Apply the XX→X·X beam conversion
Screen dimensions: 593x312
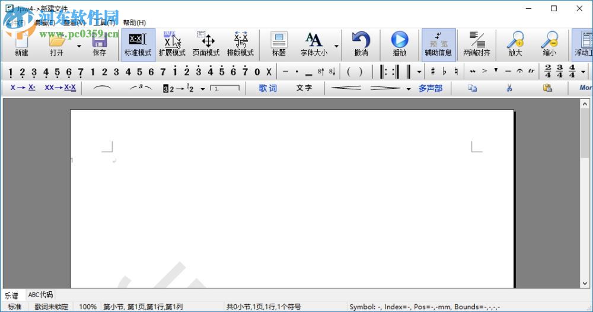coord(60,88)
